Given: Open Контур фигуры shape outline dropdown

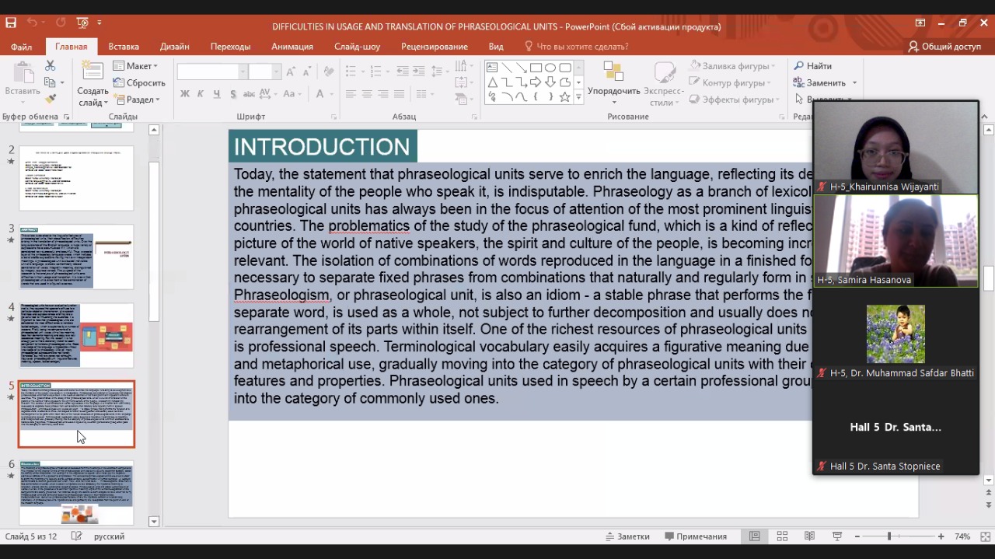Looking at the screenshot, I should pos(730,83).
